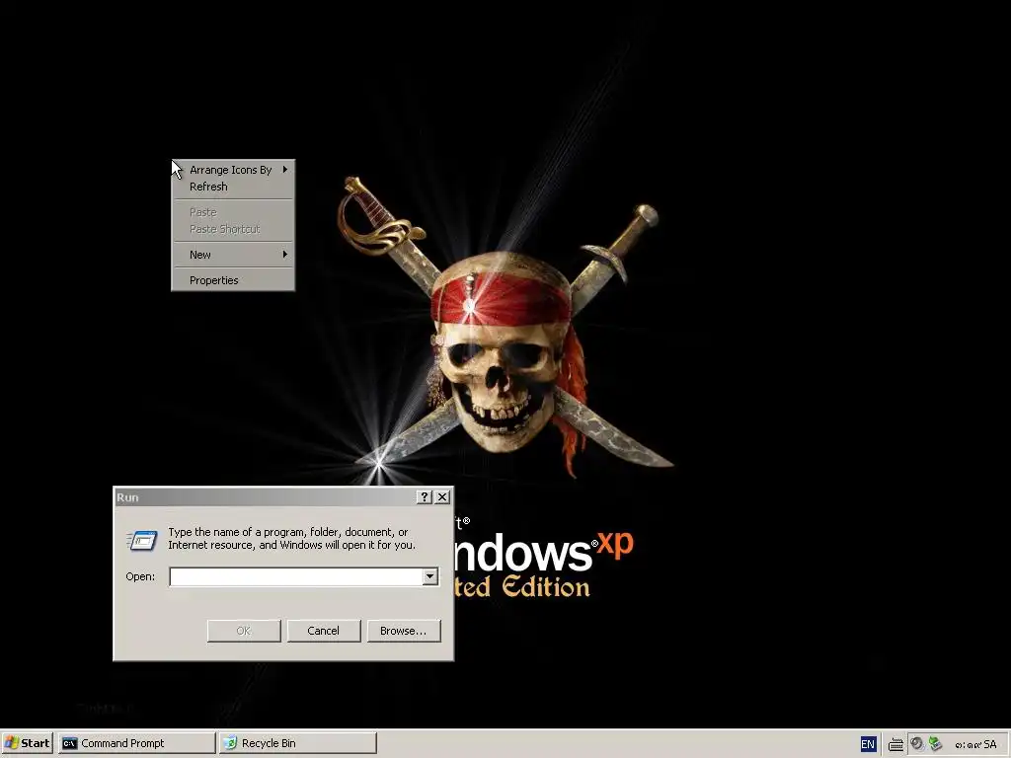Click the system tray clock
Image resolution: width=1011 pixels, height=758 pixels.
[975, 744]
